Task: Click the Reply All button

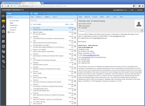Action: [87, 17]
